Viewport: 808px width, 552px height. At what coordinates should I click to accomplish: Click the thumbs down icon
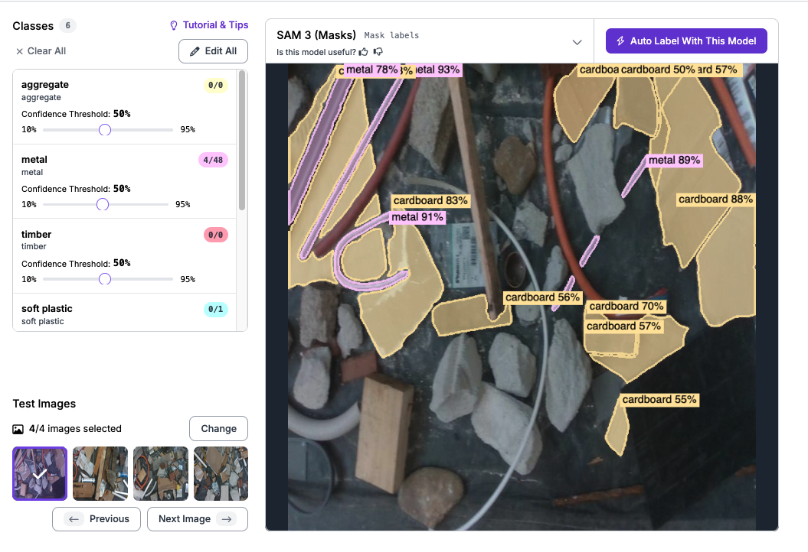378,52
